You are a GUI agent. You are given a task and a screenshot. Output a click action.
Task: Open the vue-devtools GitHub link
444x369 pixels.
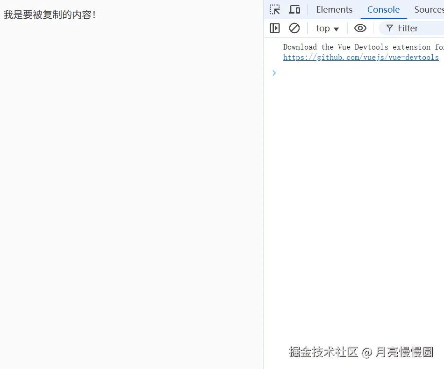(x=361, y=57)
